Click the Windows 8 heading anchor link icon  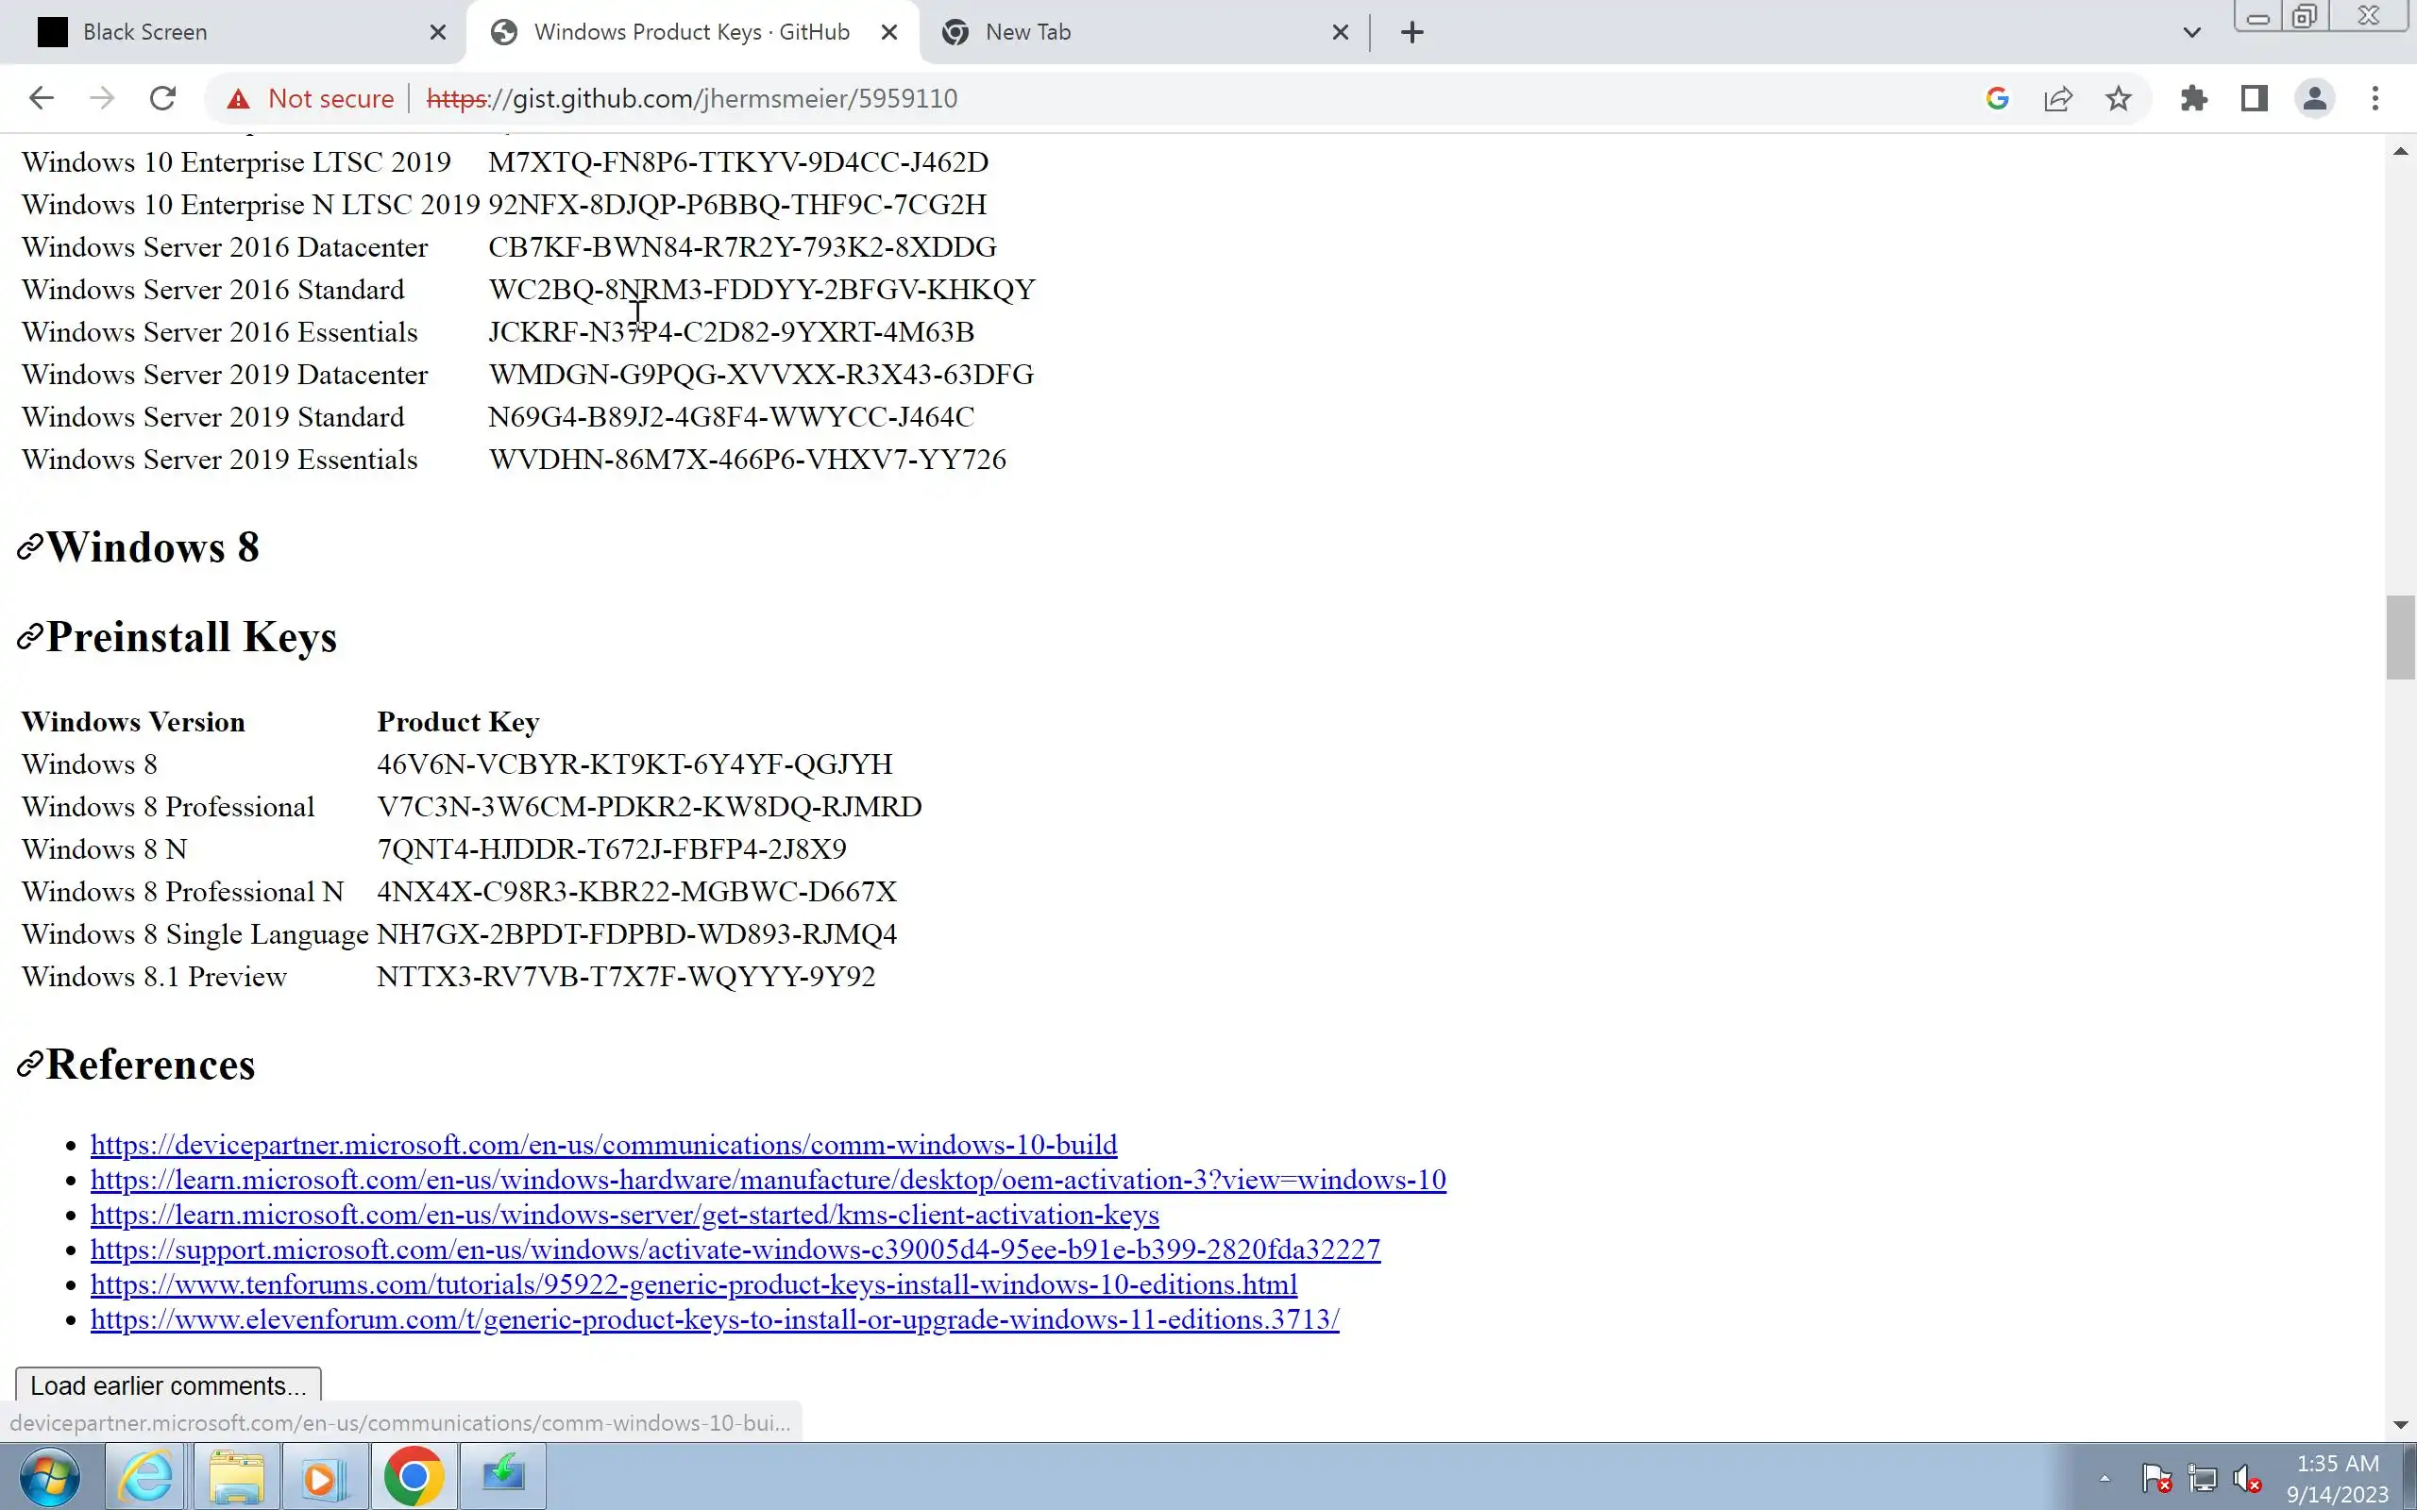pyautogui.click(x=30, y=547)
